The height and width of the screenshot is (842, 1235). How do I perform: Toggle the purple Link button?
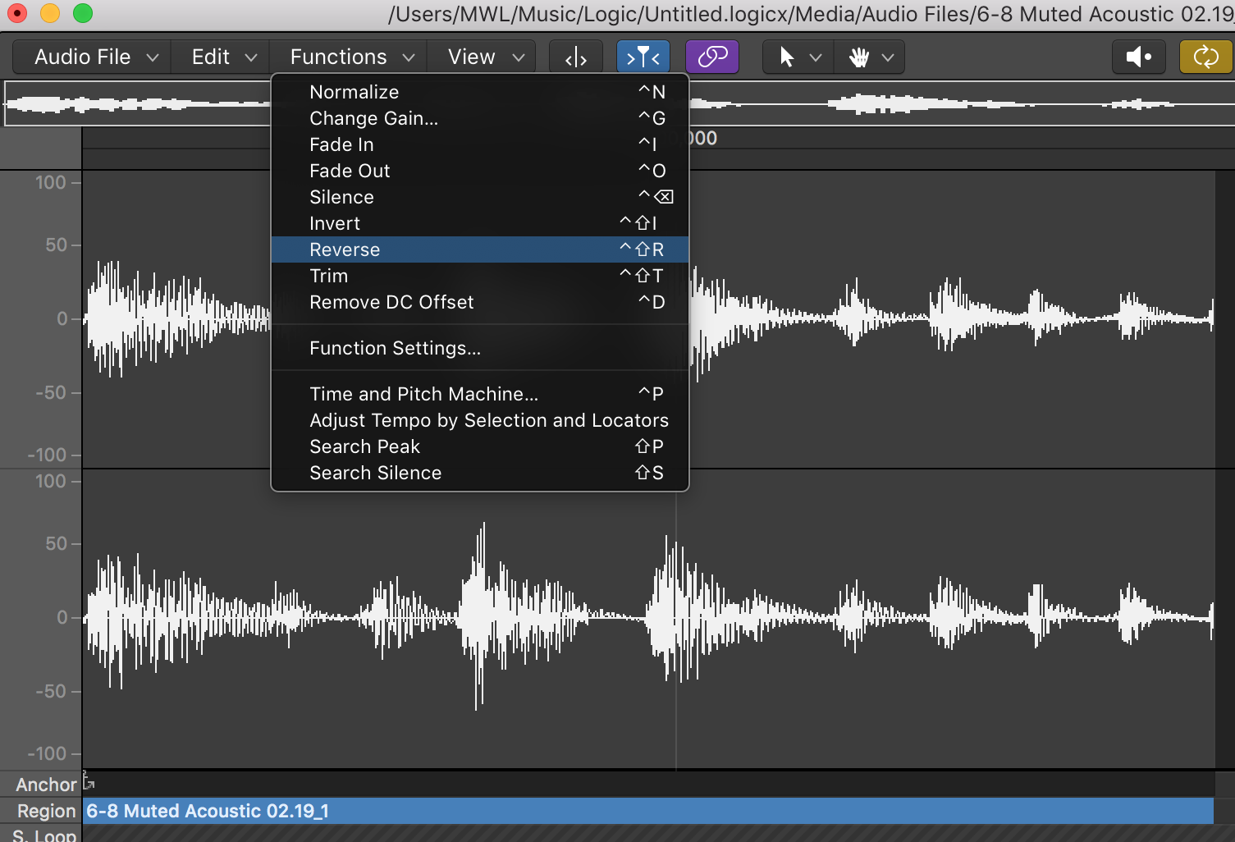coord(712,57)
